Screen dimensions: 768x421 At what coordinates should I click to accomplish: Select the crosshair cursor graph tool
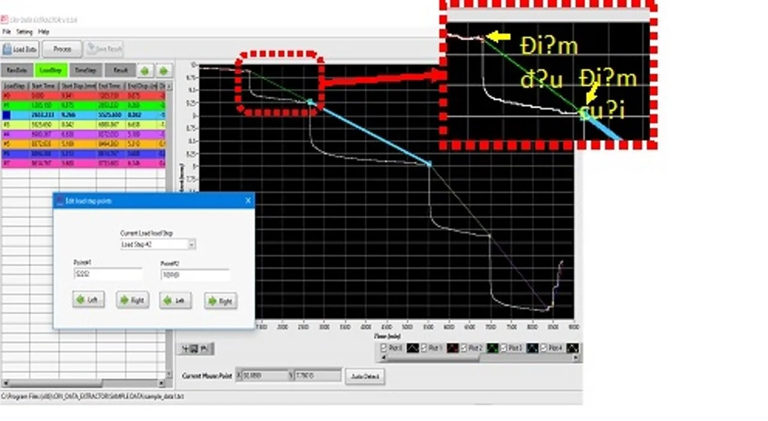(186, 349)
